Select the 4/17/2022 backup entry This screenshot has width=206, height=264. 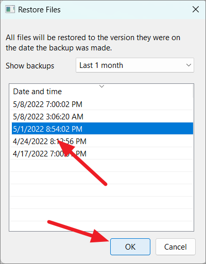point(102,154)
